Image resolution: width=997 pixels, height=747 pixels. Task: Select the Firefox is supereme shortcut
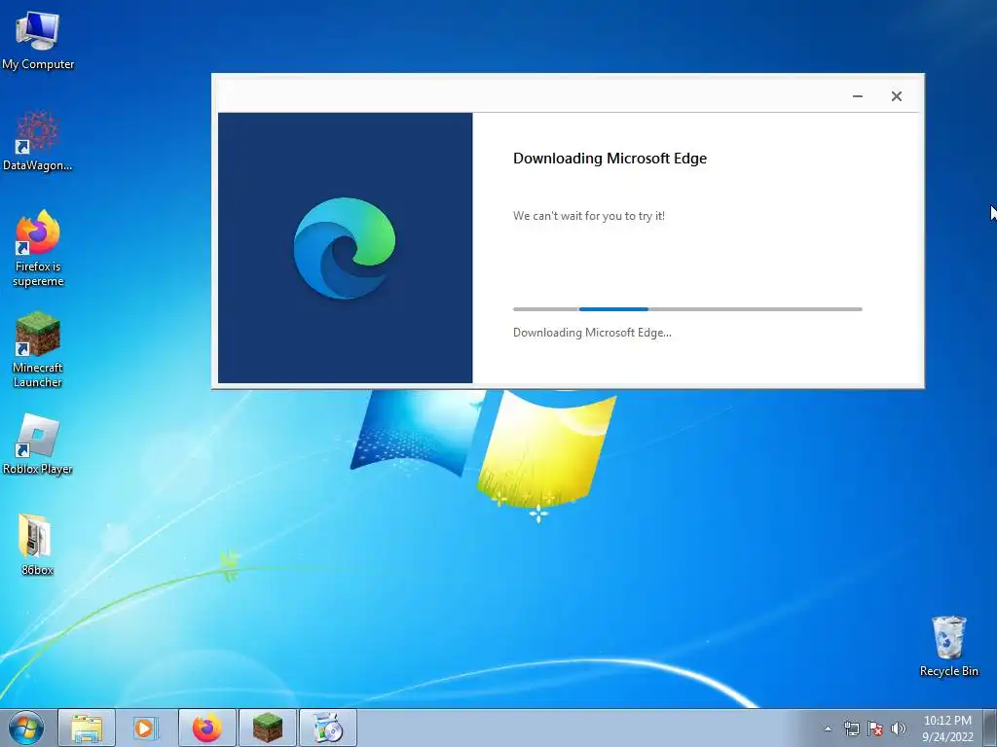coord(38,248)
